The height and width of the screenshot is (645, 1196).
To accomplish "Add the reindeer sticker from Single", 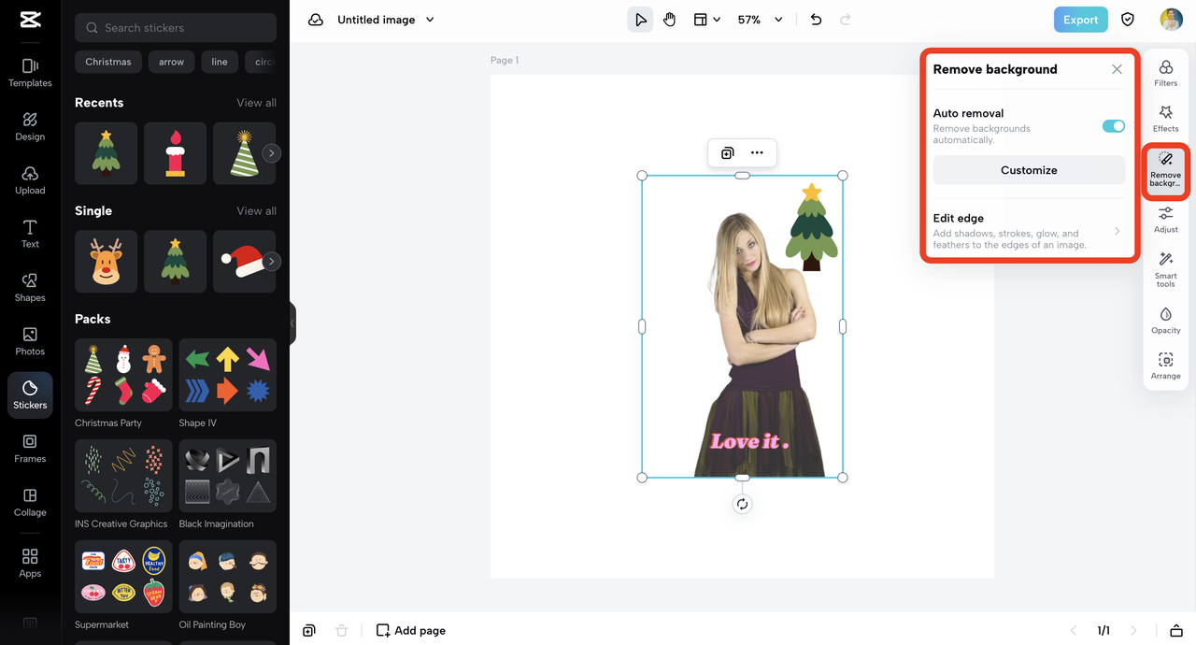I will tap(106, 262).
